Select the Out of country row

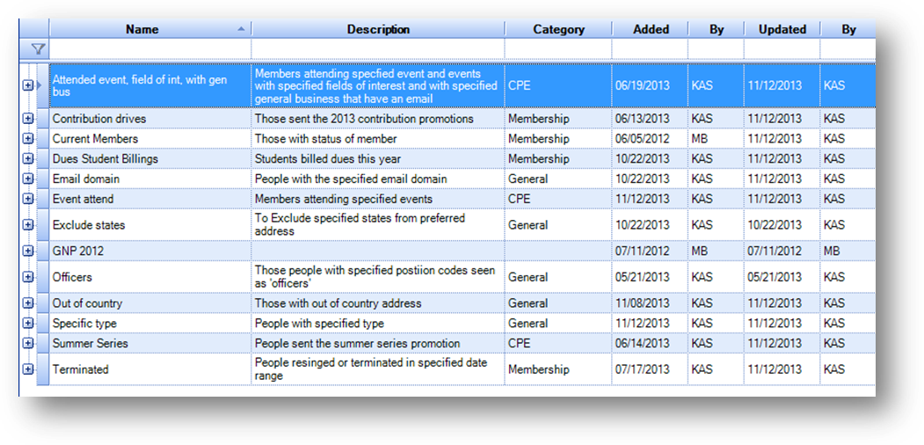[462, 303]
